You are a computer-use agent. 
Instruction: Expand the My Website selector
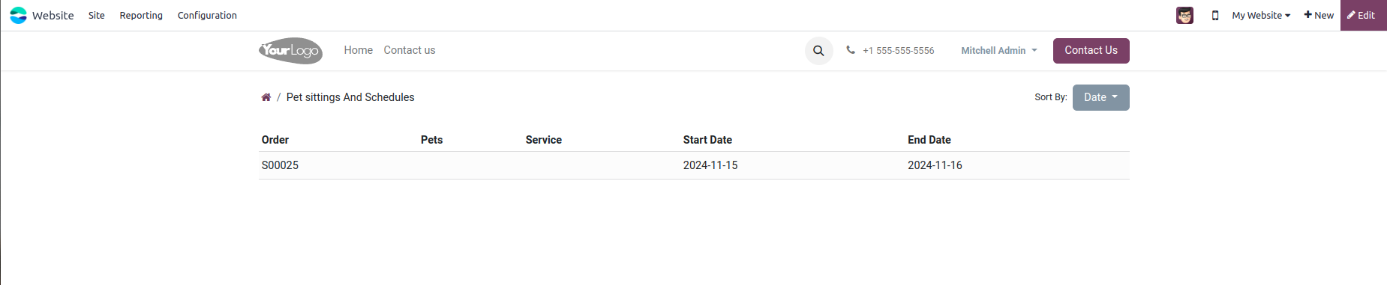(x=1261, y=15)
